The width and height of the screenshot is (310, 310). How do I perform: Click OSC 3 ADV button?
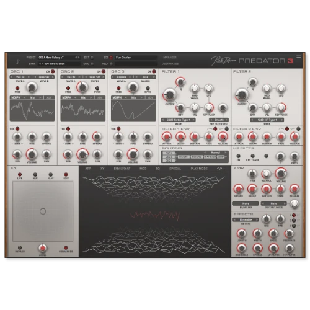[151, 97]
